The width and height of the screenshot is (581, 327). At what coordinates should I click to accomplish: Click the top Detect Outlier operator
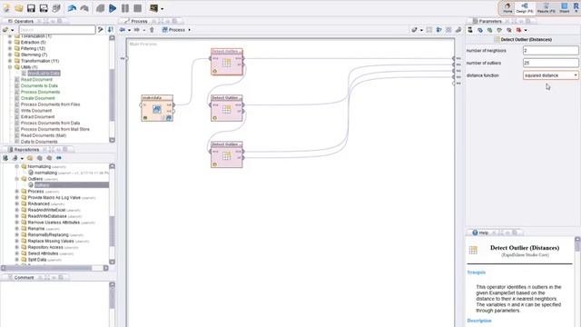(x=227, y=62)
